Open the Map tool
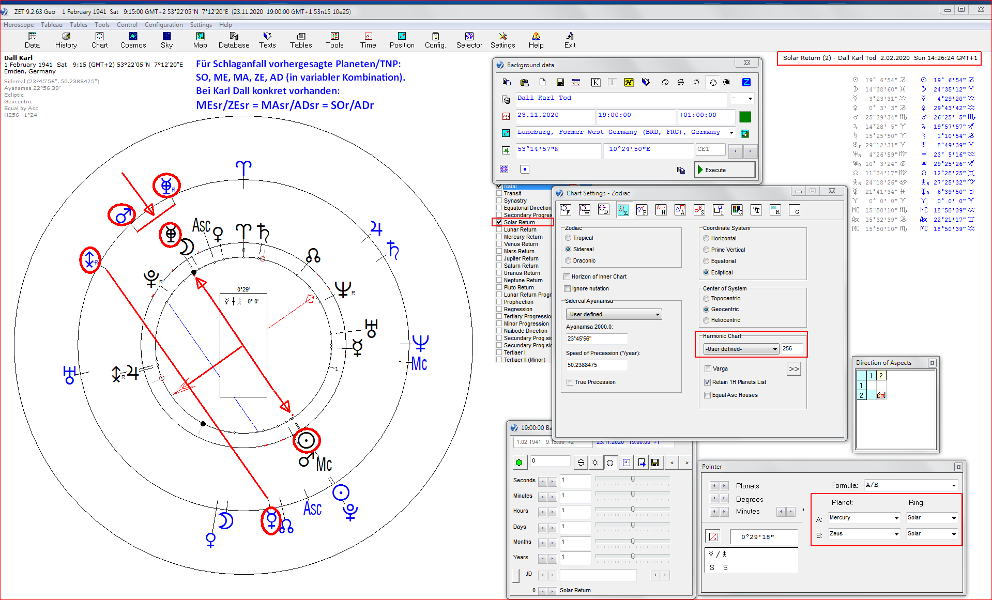This screenshot has width=992, height=600. click(200, 40)
